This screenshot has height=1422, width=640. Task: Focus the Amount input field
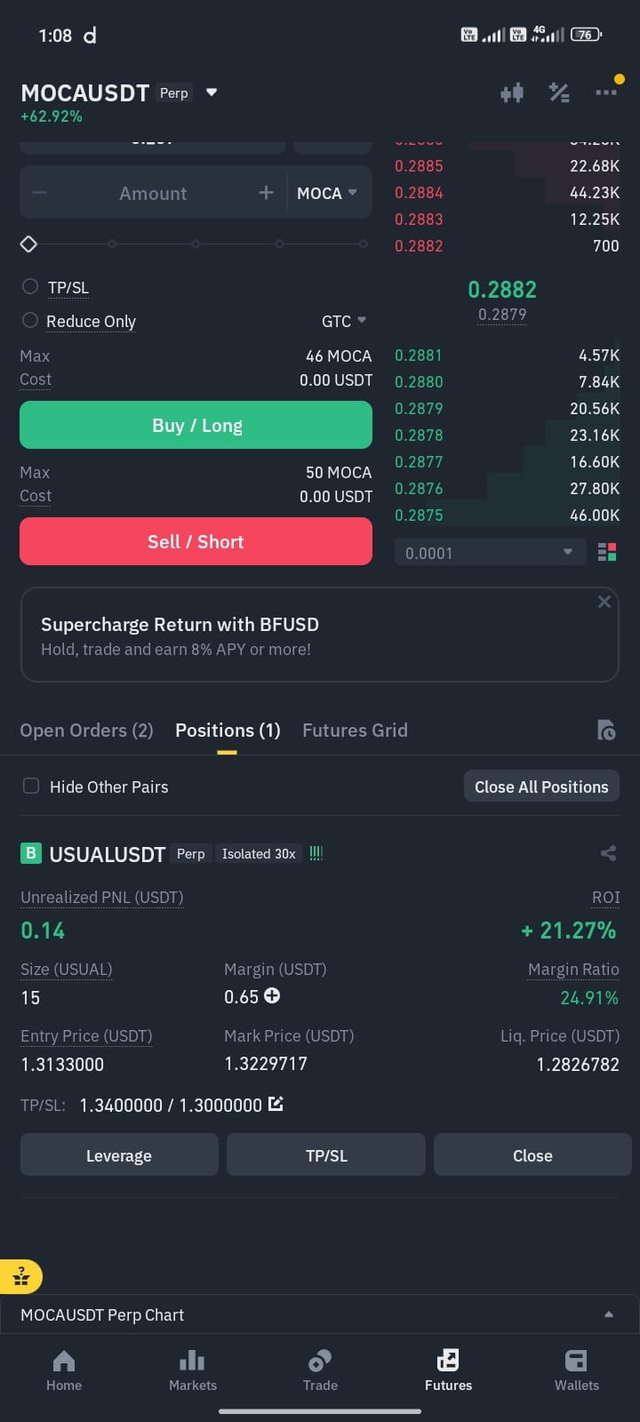click(x=153, y=193)
